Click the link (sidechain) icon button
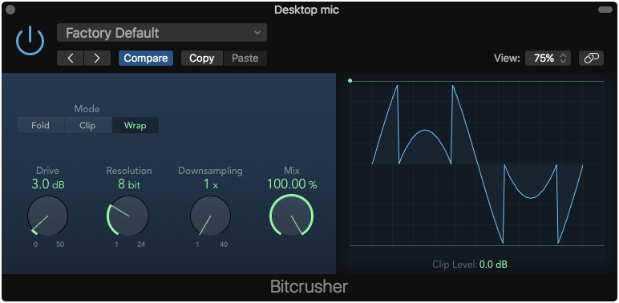The width and height of the screenshot is (619, 303). [591, 59]
